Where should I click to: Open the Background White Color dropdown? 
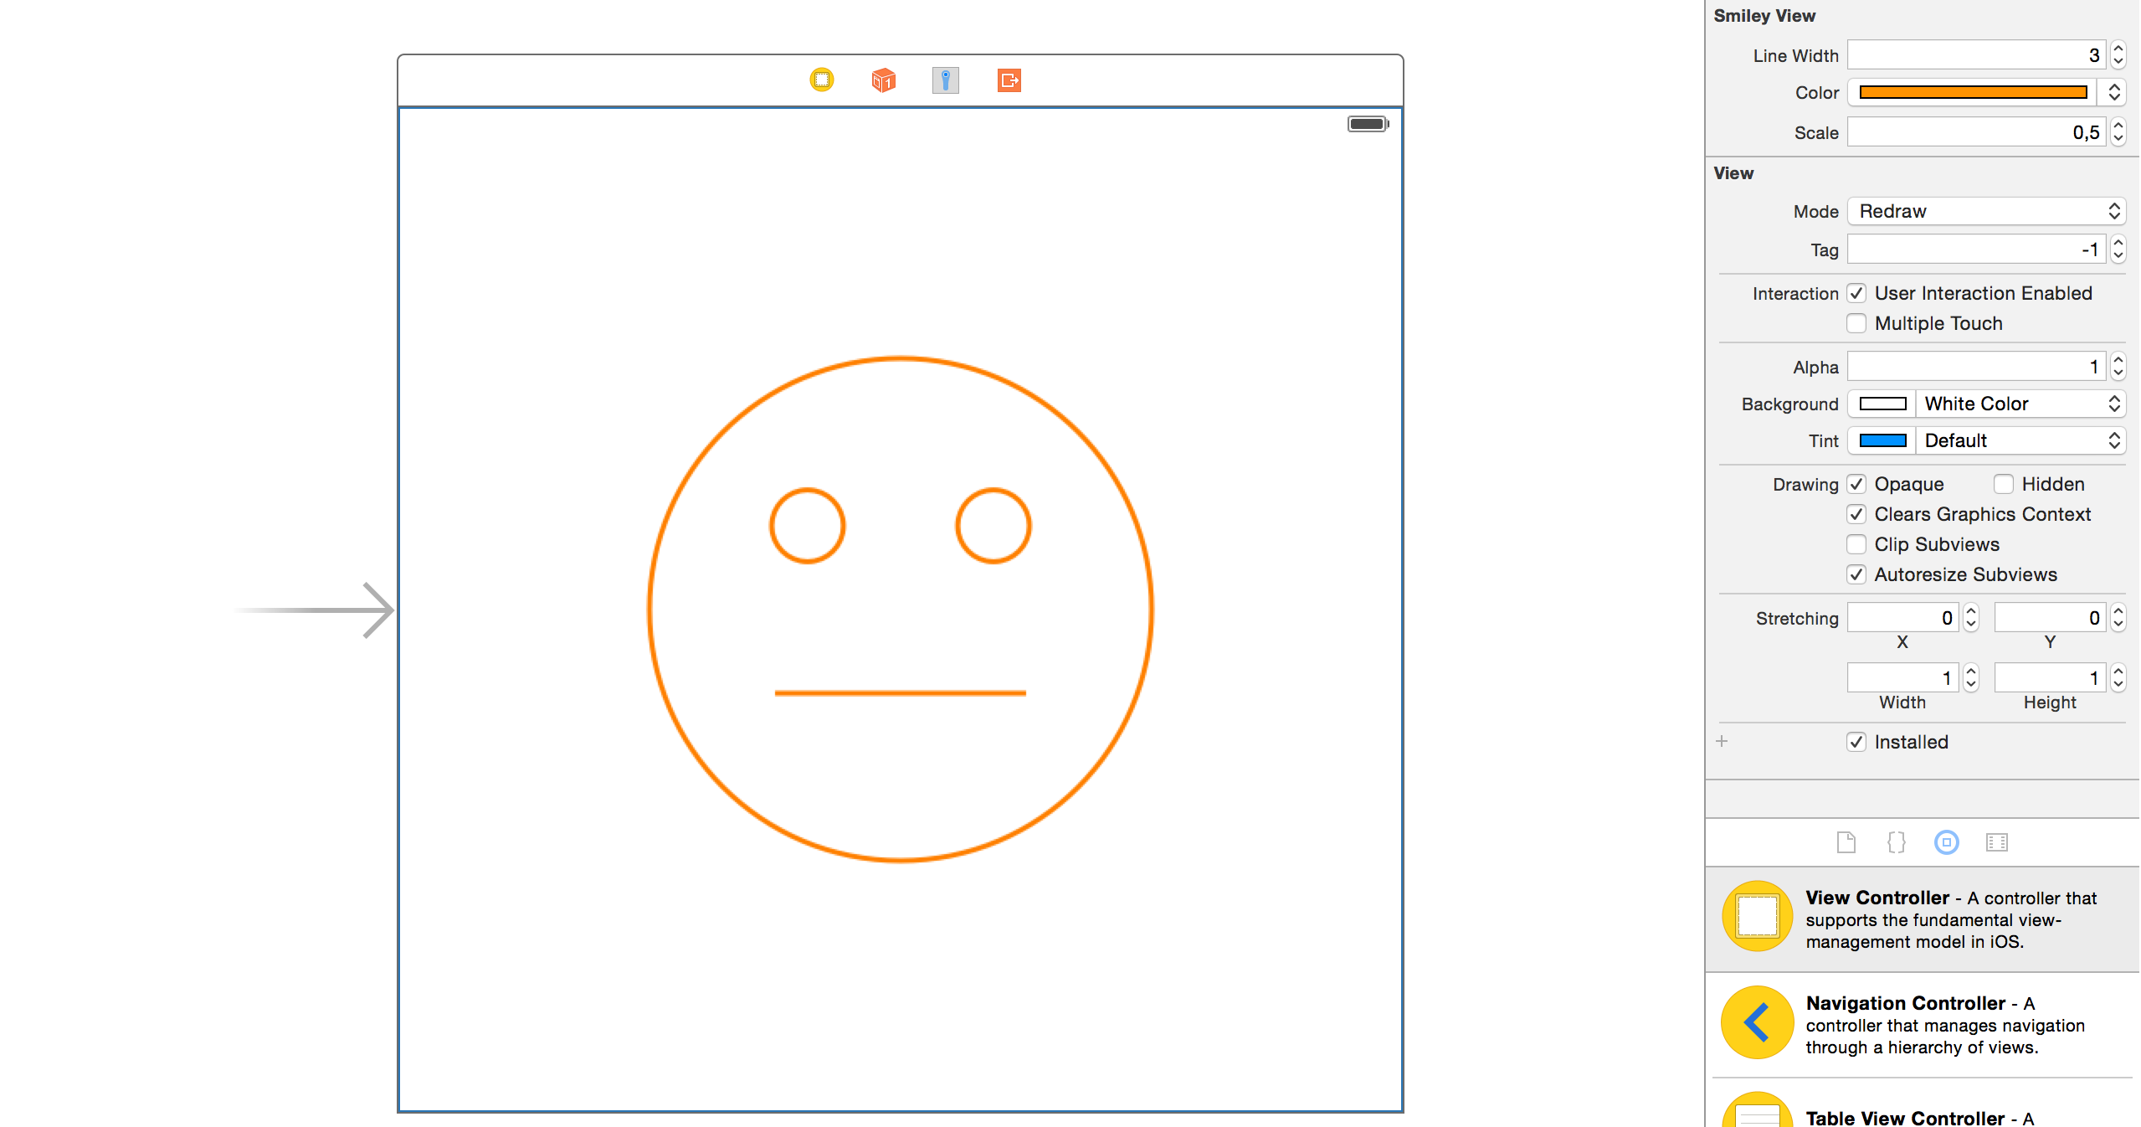2019,404
